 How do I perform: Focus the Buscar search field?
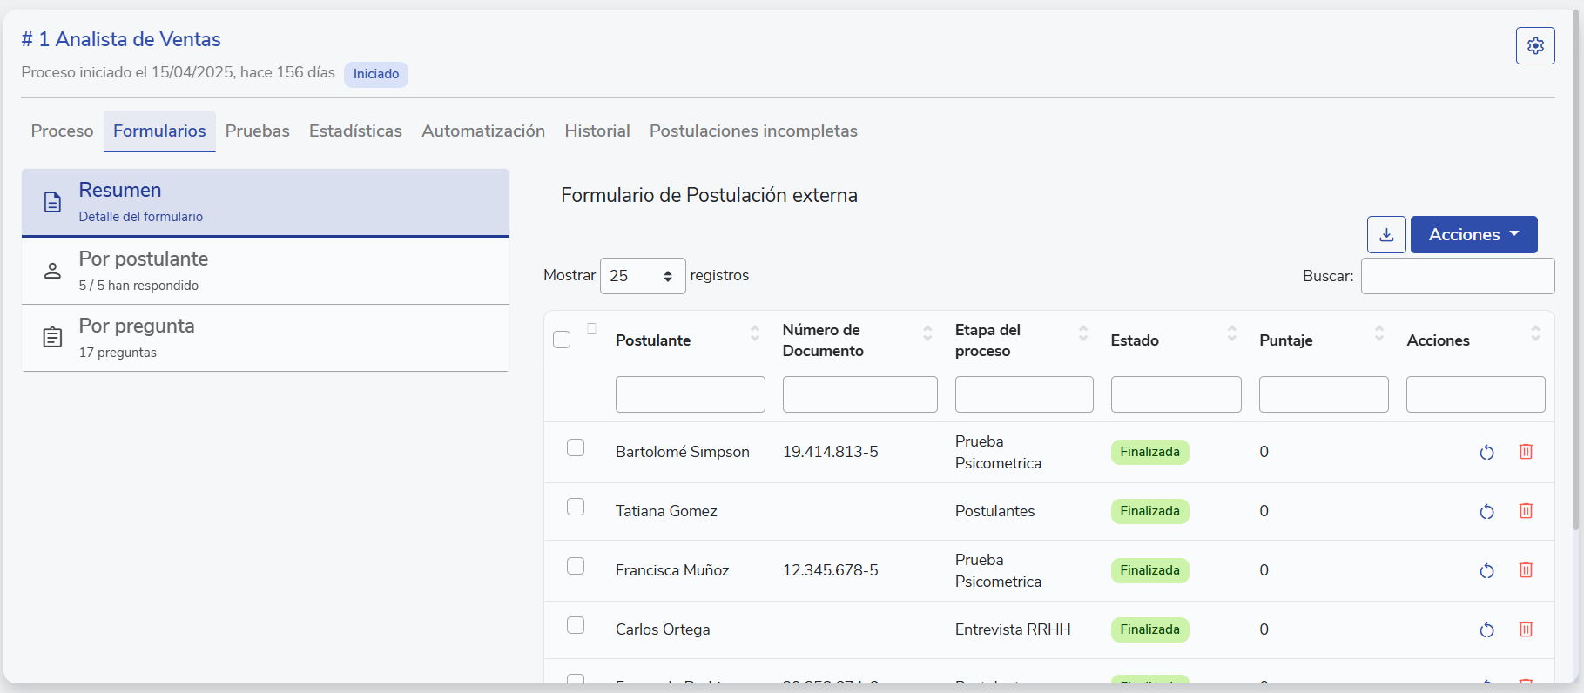click(x=1457, y=276)
